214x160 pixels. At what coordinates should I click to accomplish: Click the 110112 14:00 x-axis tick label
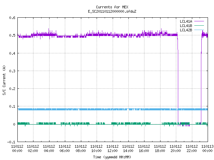pos(128,149)
